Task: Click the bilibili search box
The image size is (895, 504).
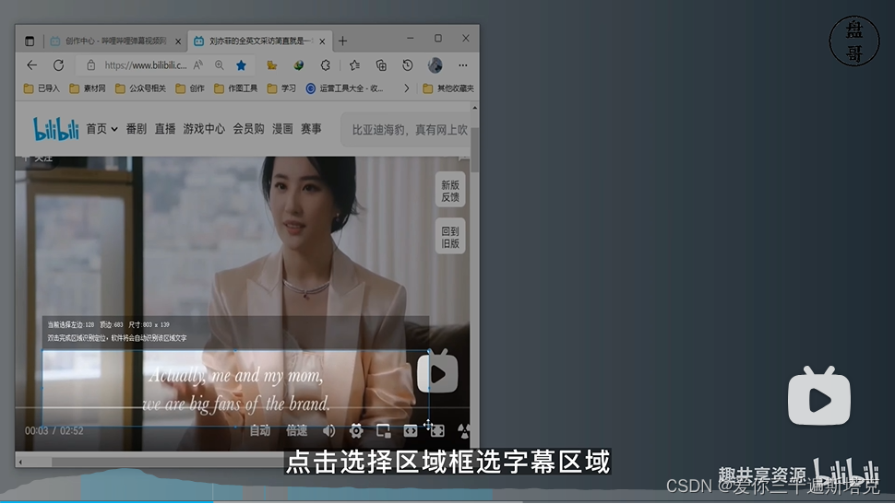Action: click(406, 130)
